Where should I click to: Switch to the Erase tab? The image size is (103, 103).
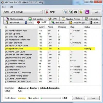pyautogui.click(x=94, y=23)
